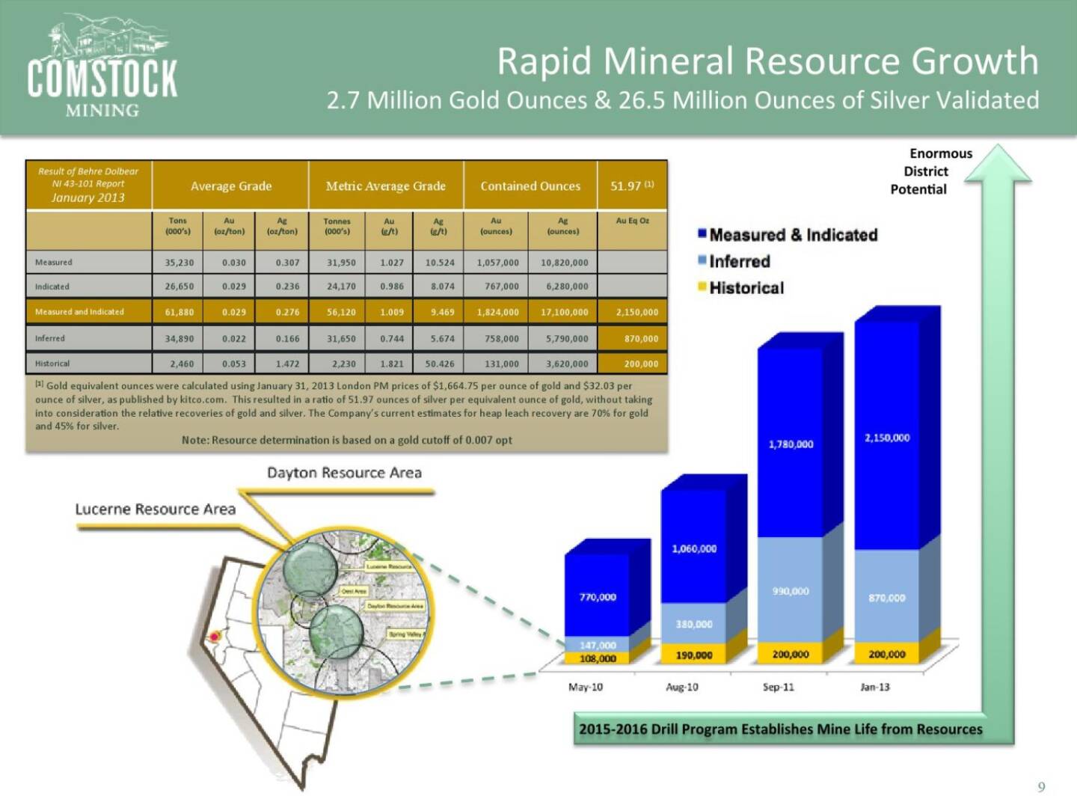Click the "Measured & Indicated" legend label

pyautogui.click(x=793, y=235)
